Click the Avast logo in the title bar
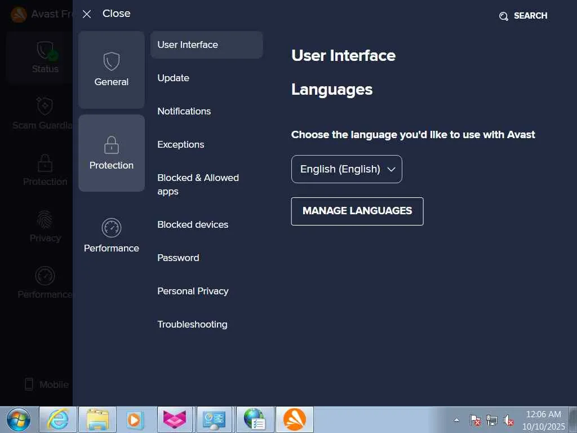The width and height of the screenshot is (577, 433). tap(19, 14)
